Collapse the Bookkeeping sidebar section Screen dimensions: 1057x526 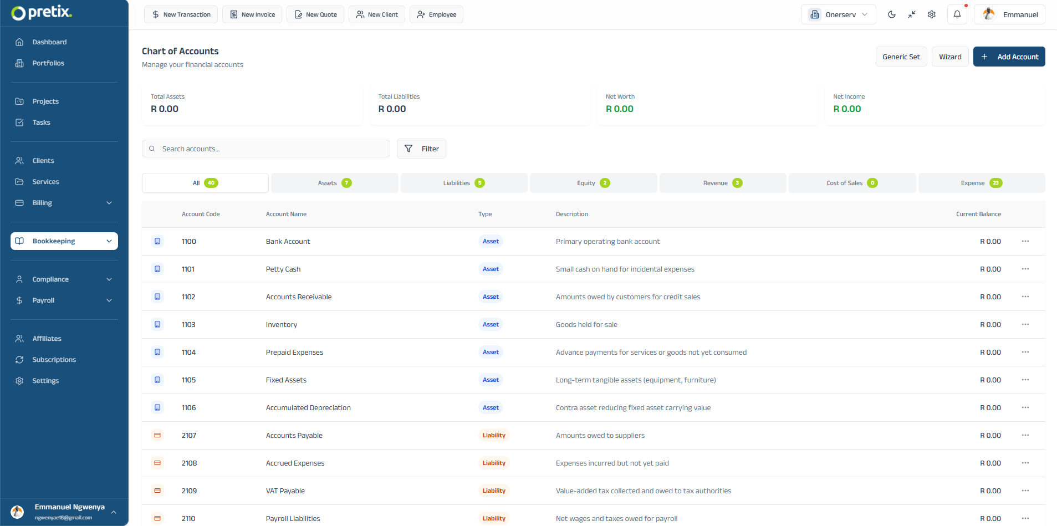pyautogui.click(x=109, y=241)
